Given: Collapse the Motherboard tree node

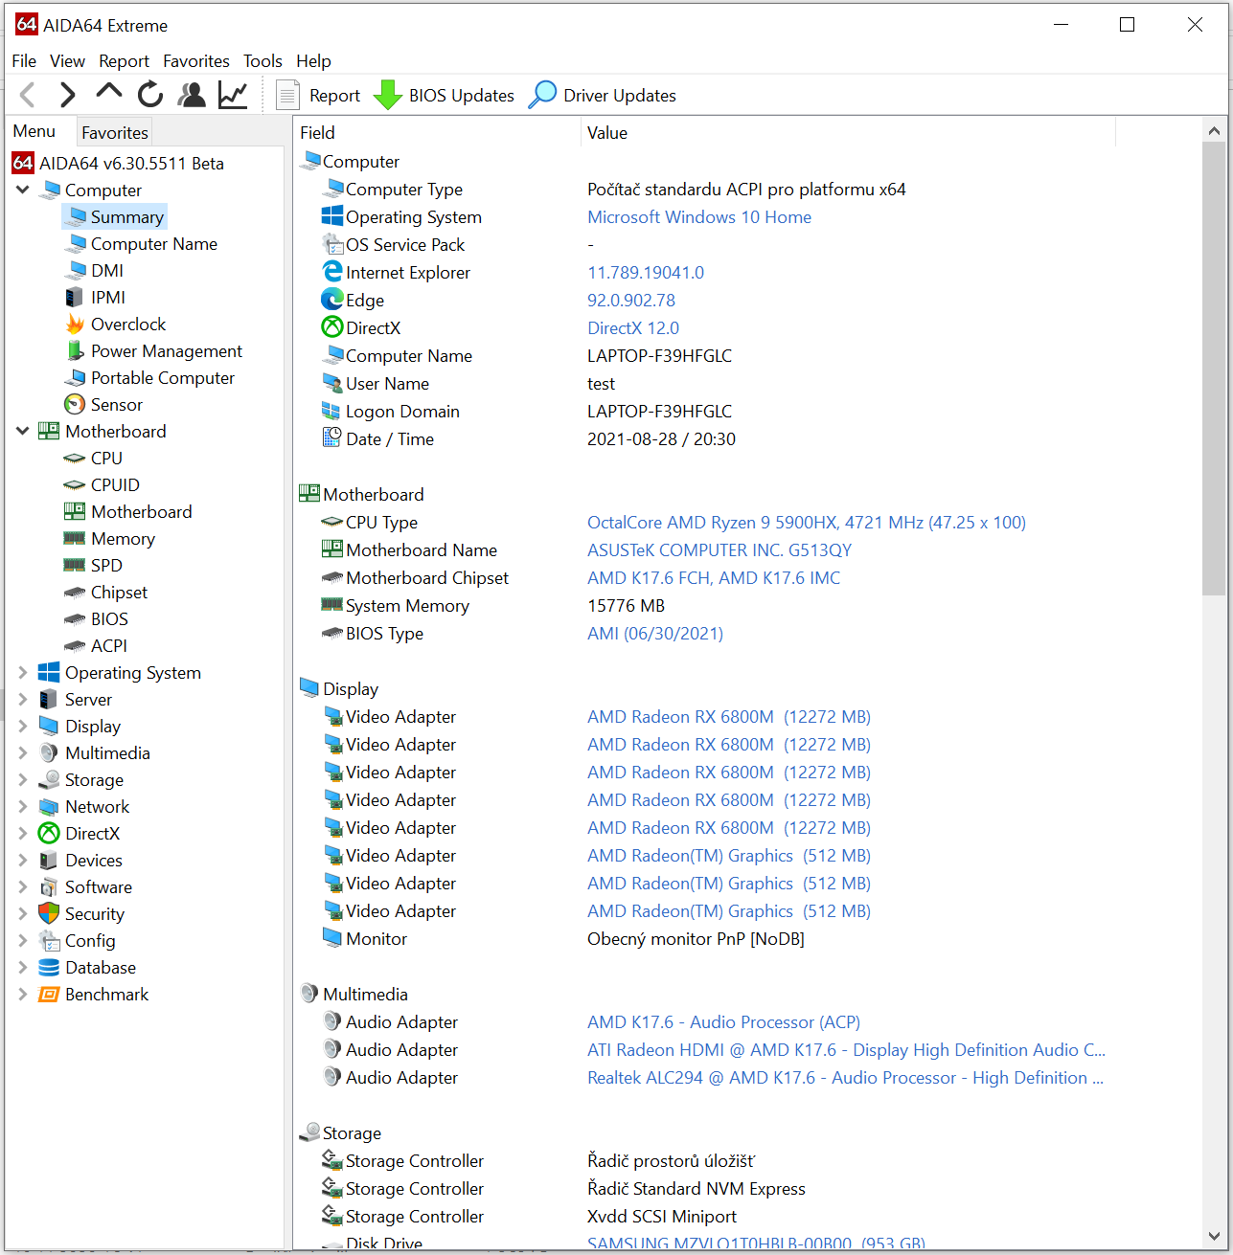Looking at the screenshot, I should (x=23, y=431).
